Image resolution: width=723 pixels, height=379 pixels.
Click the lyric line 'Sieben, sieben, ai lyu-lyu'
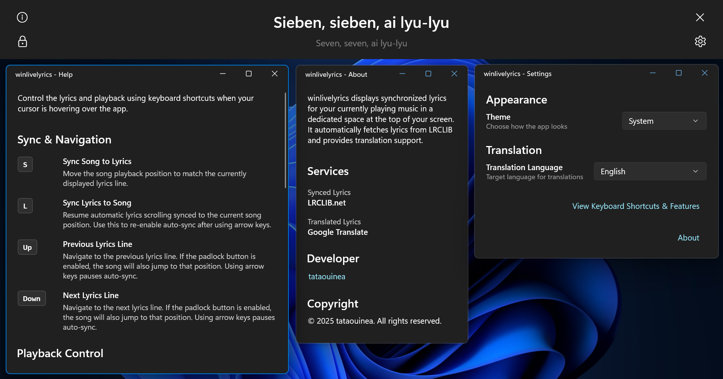361,23
